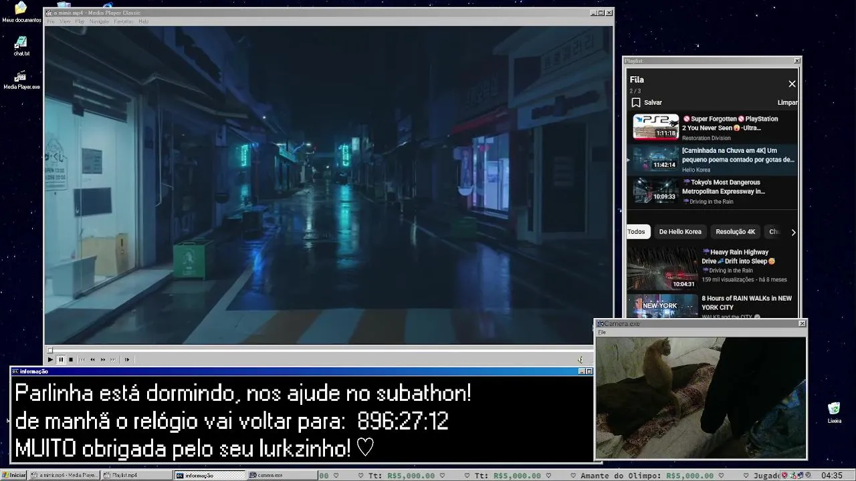Click the 8 Hours of RAIN WALKs title

746,303
